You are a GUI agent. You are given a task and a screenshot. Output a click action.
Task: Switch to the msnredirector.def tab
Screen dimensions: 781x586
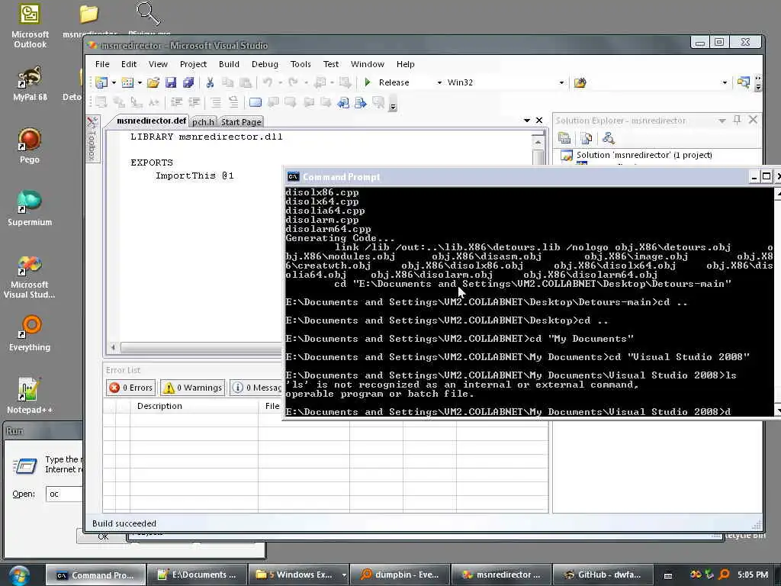pyautogui.click(x=151, y=121)
